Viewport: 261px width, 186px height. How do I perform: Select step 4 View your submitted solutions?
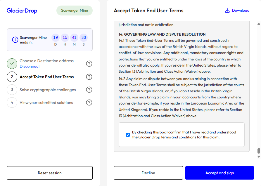point(46,103)
